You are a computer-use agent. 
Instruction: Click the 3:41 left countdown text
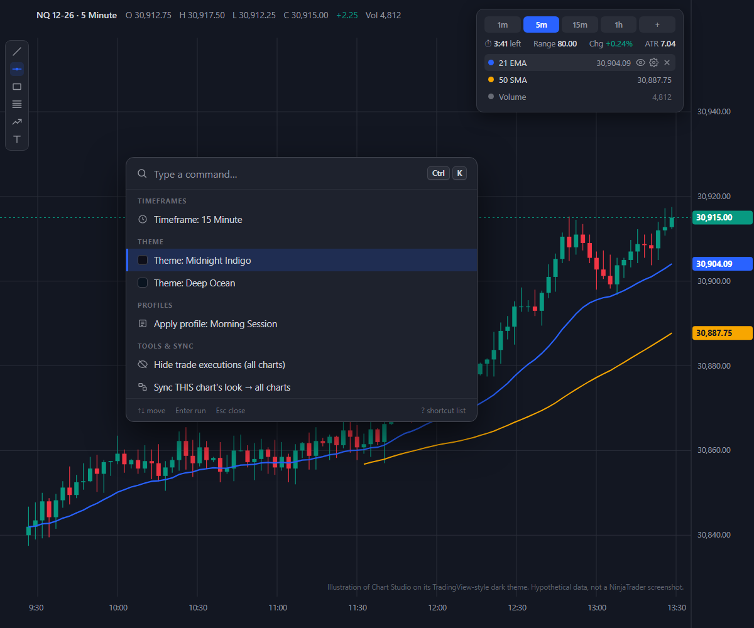point(508,44)
